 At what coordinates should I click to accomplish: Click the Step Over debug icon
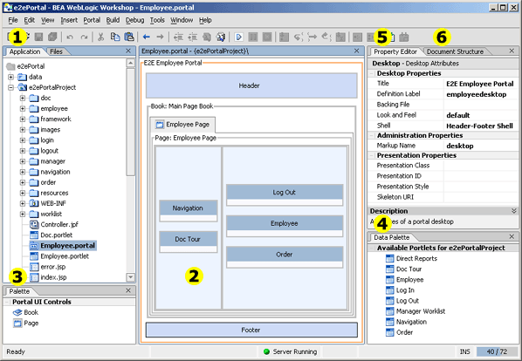coord(313,37)
